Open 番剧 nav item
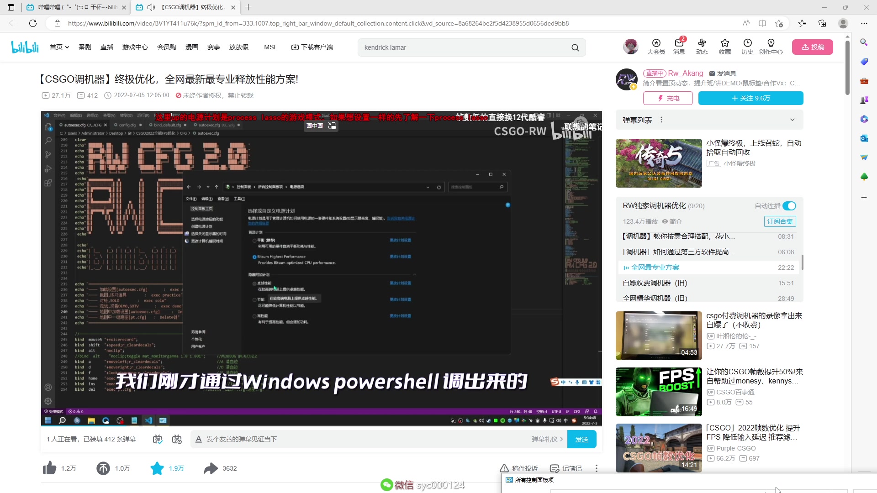Viewport: 877px width, 493px height. 85,47
